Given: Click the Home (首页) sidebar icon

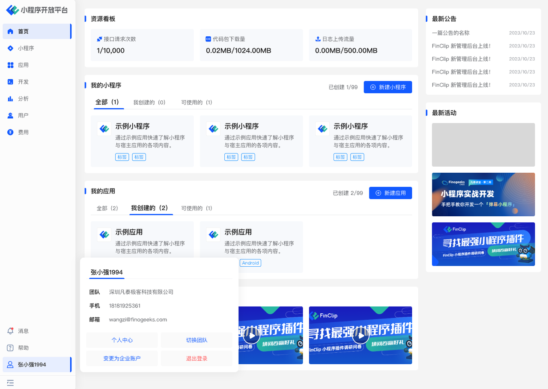Looking at the screenshot, I should [x=11, y=32].
